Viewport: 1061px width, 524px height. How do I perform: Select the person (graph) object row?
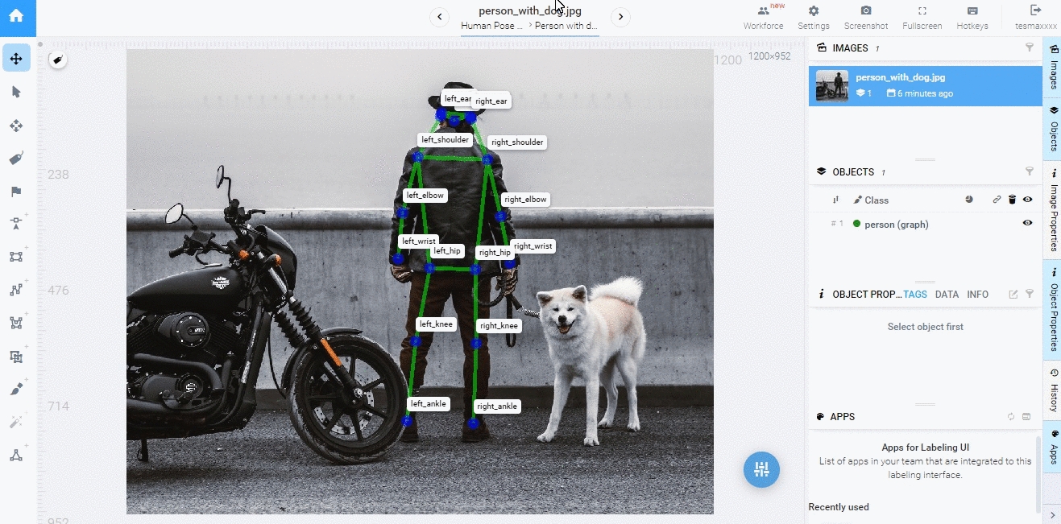pos(926,224)
